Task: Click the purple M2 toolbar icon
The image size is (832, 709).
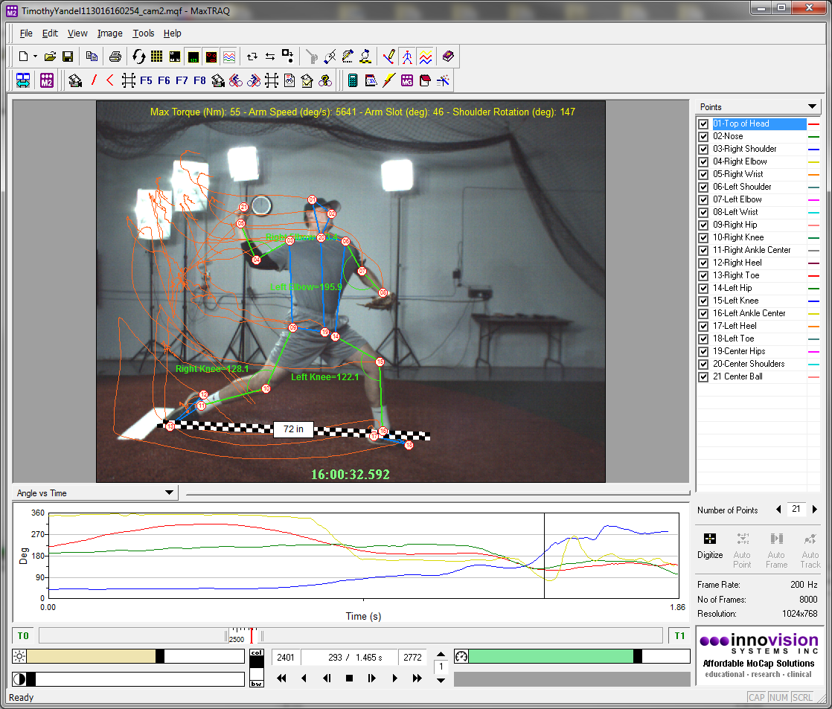Action: point(46,80)
